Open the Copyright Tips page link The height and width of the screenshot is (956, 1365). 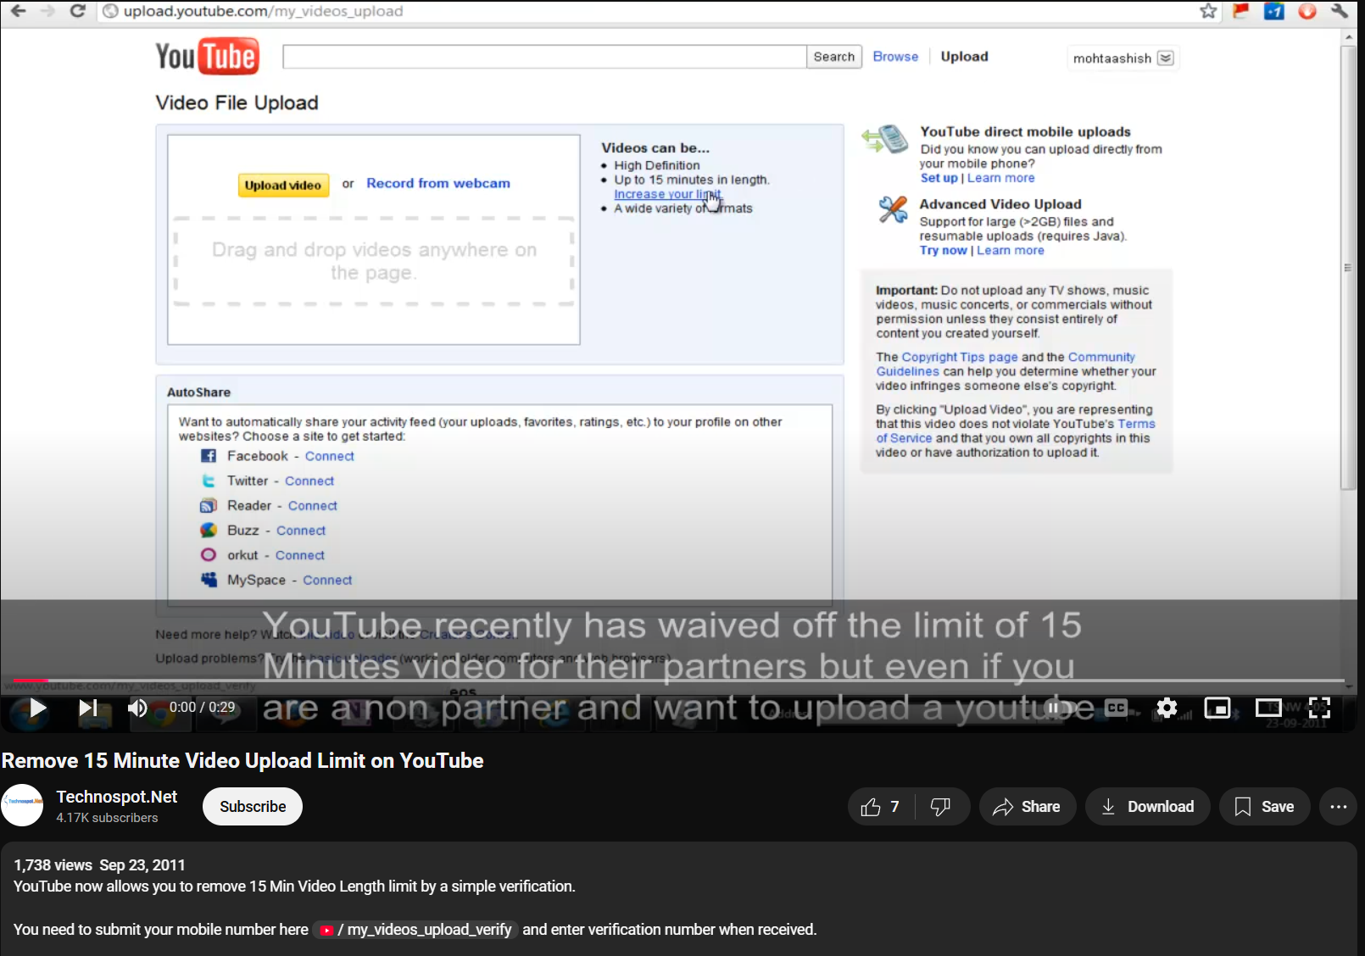[960, 357]
